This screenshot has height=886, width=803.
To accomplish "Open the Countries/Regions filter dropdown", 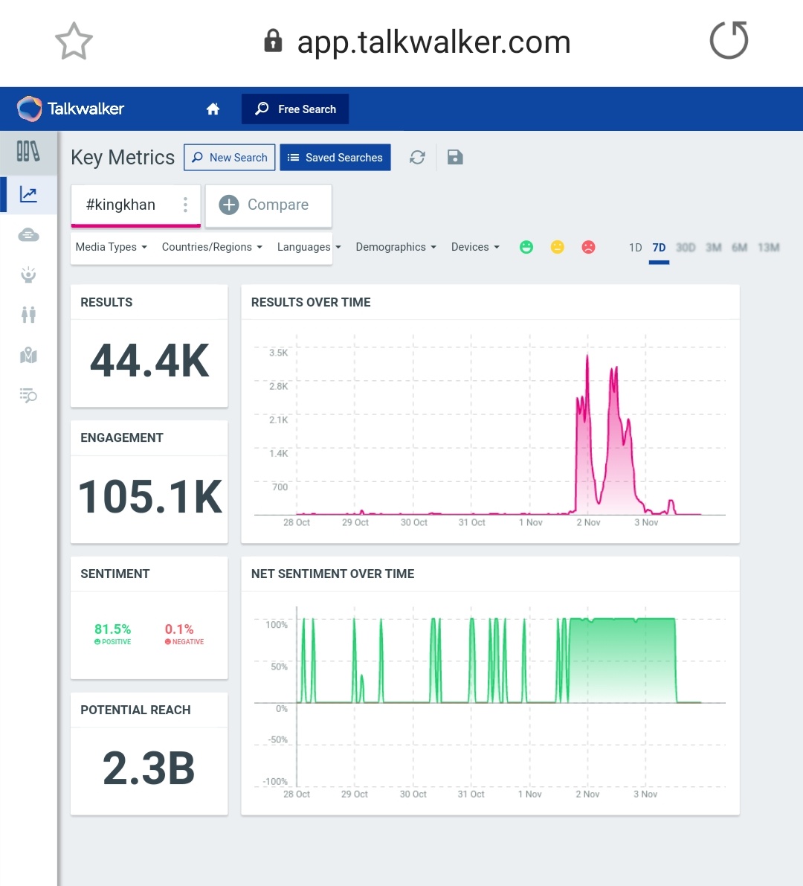I will (211, 247).
